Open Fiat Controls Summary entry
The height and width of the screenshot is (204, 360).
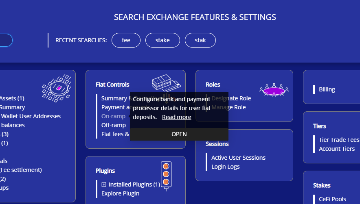[116, 98]
